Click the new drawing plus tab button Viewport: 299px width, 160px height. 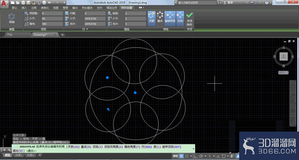coord(62,35)
